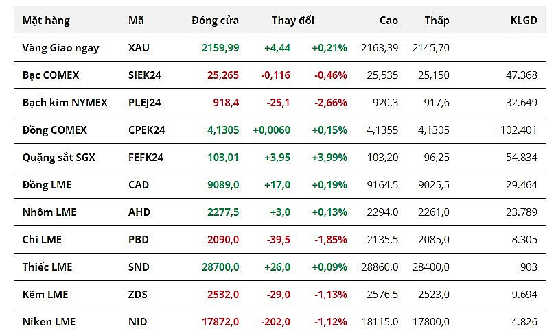Select the "Đồng COMEX" volume 102.401
The width and height of the screenshot is (556, 333).
pyautogui.click(x=519, y=130)
